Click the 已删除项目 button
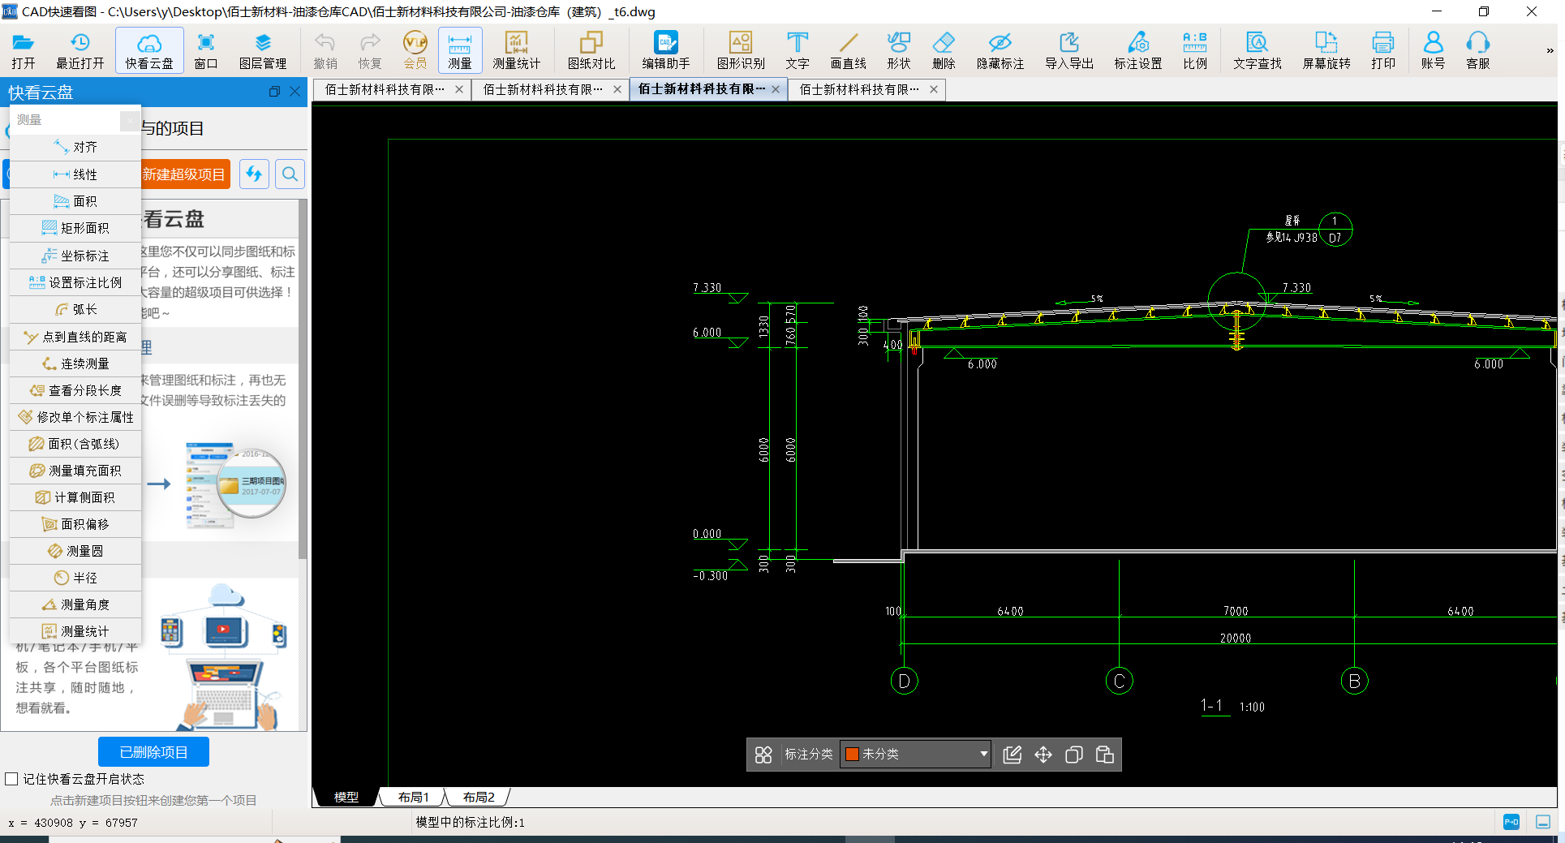Screen dimensions: 1565x843 (x=153, y=752)
